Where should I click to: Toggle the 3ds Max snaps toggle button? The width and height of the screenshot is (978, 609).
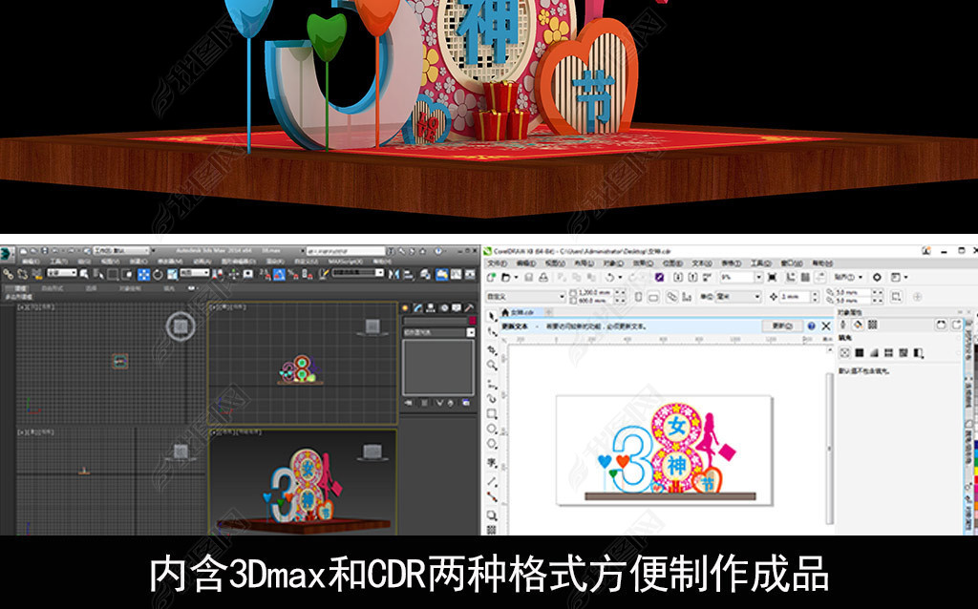pos(264,275)
